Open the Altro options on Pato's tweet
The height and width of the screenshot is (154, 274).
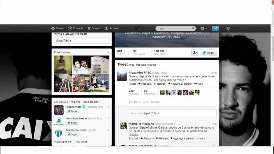click(x=199, y=84)
